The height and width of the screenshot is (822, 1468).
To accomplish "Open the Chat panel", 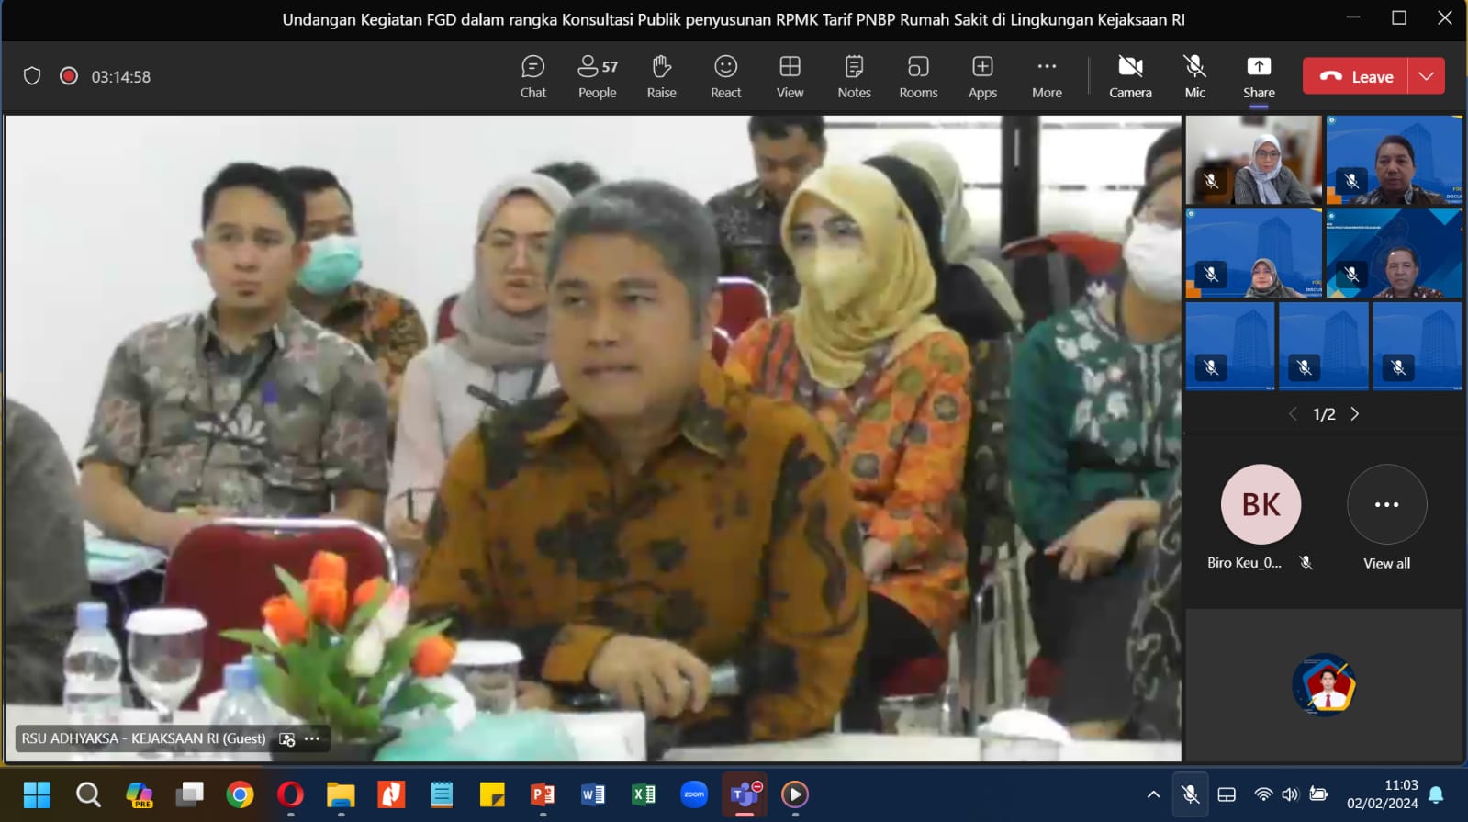I will tap(532, 77).
